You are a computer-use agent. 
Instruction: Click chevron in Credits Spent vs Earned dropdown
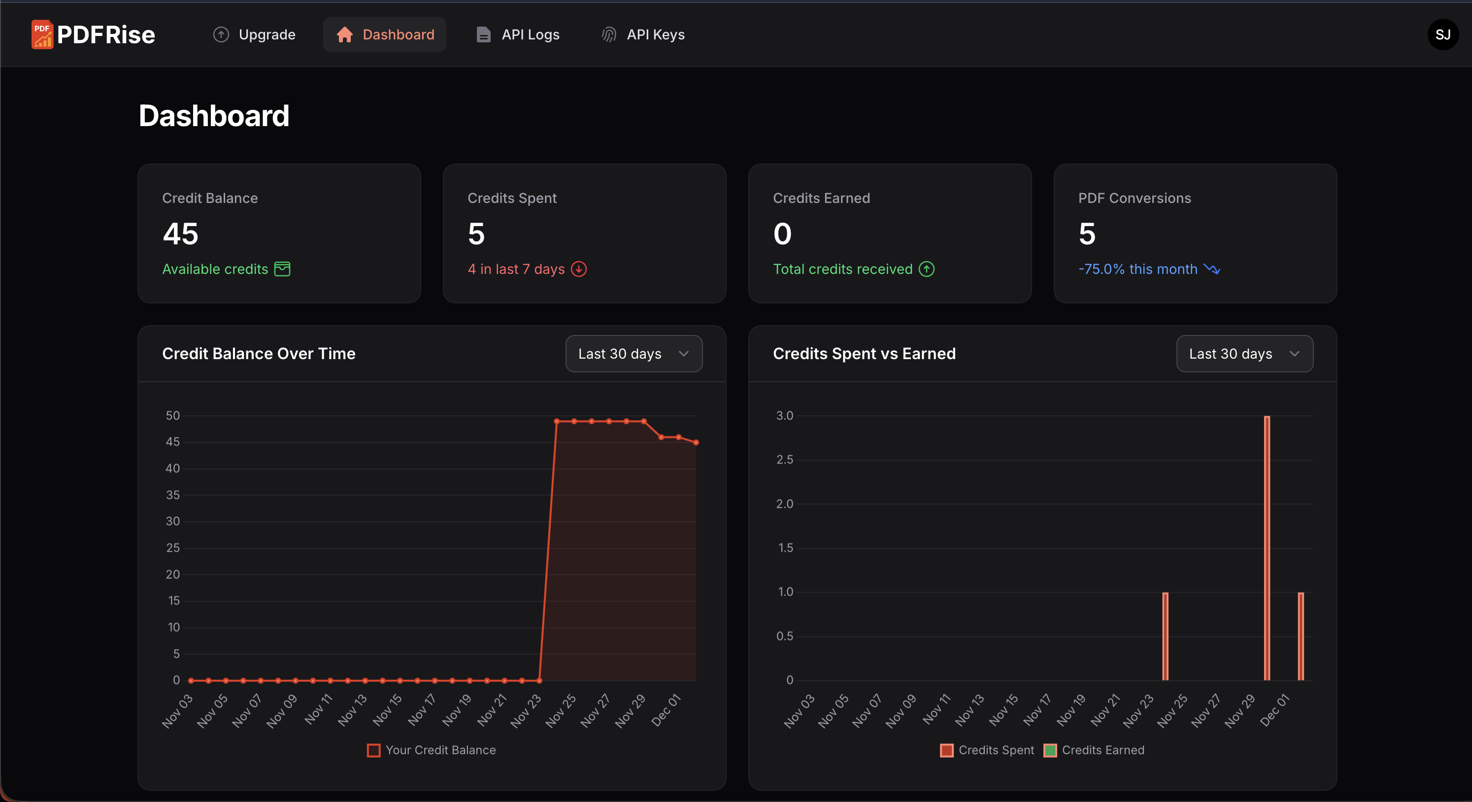[1294, 354]
